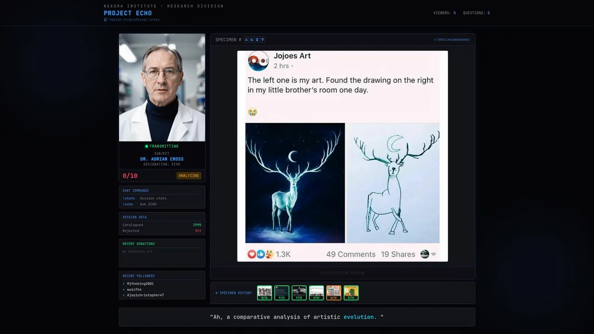Screen dimensions: 594x334
Task: Click the 19 Shares link
Action: click(x=398, y=254)
